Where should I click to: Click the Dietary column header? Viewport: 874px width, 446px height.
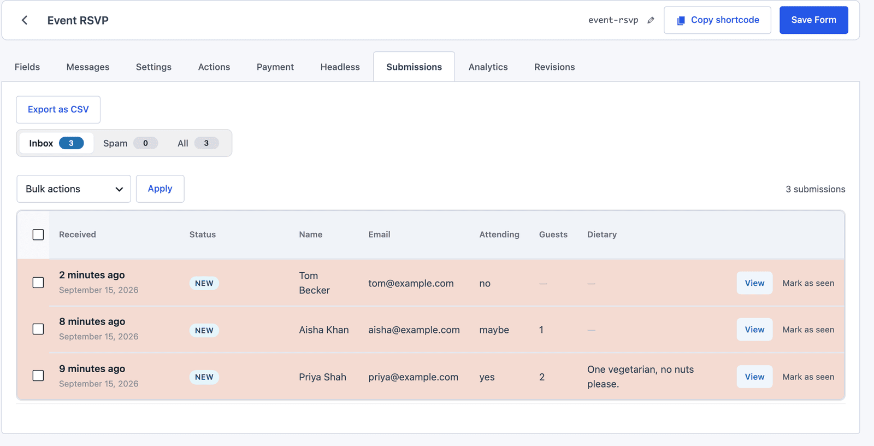click(602, 234)
